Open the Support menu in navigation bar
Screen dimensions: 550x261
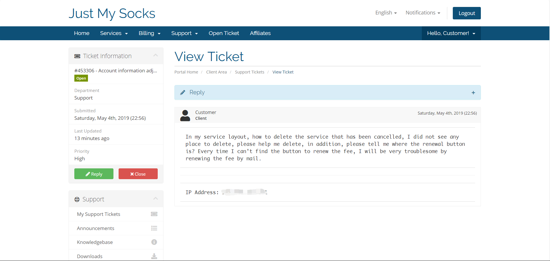(185, 33)
